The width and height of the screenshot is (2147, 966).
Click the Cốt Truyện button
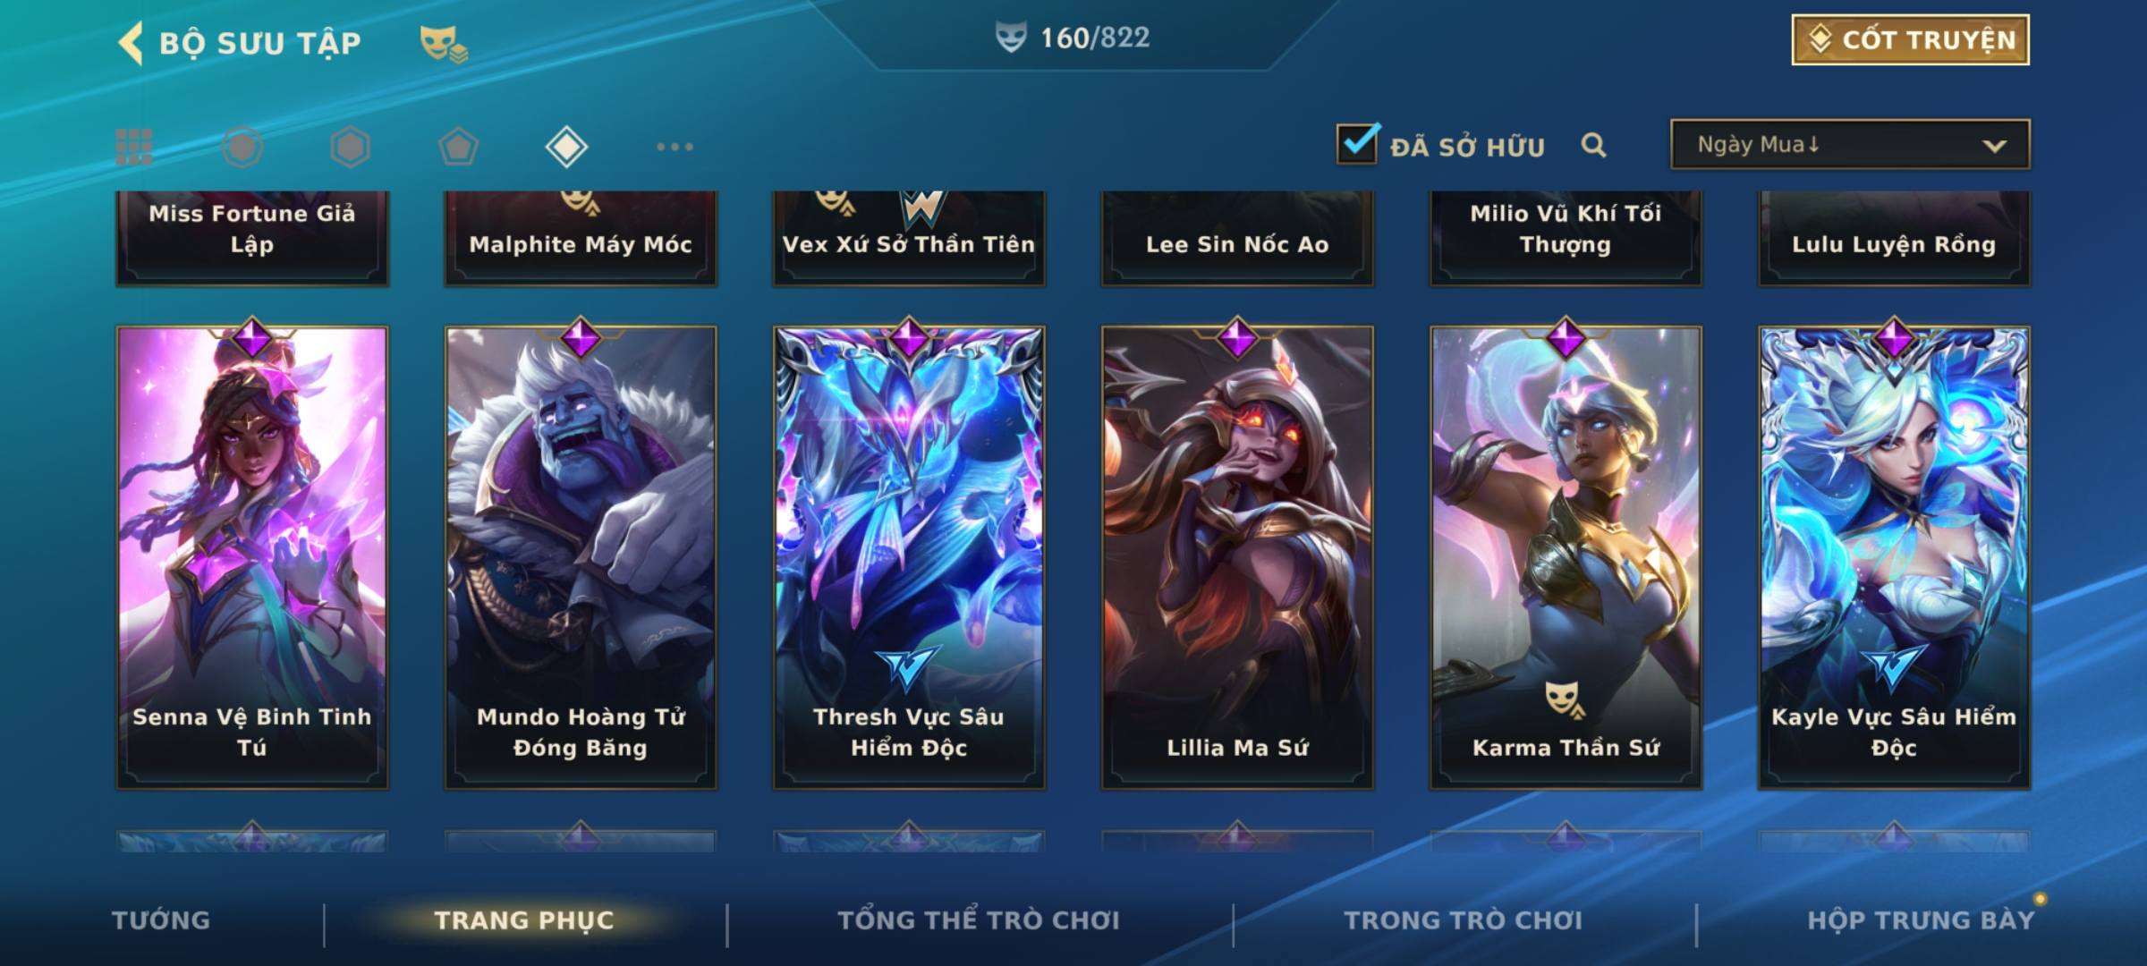pos(1910,40)
